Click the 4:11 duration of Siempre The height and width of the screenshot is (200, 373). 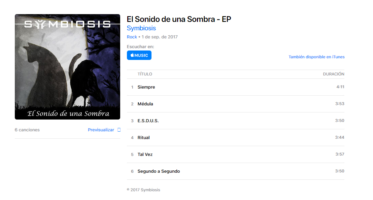[340, 87]
